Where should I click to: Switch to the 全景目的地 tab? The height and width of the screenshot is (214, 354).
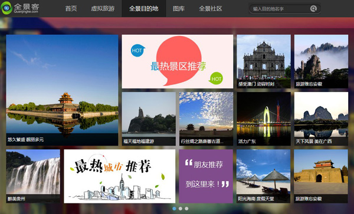click(x=144, y=9)
